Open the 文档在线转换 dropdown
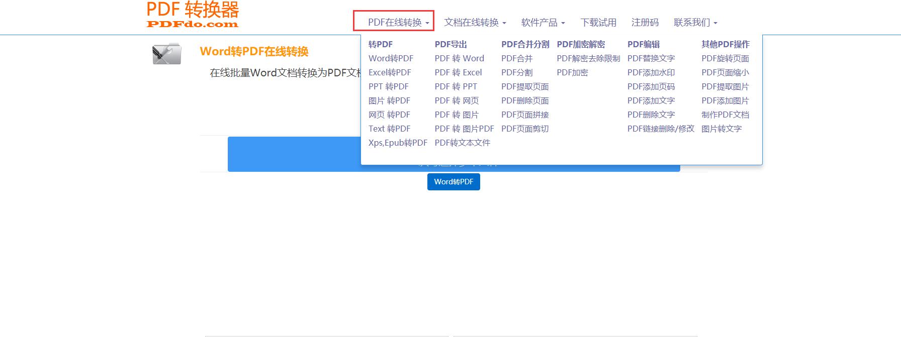Viewport: 901px width, 337px height. (x=475, y=23)
